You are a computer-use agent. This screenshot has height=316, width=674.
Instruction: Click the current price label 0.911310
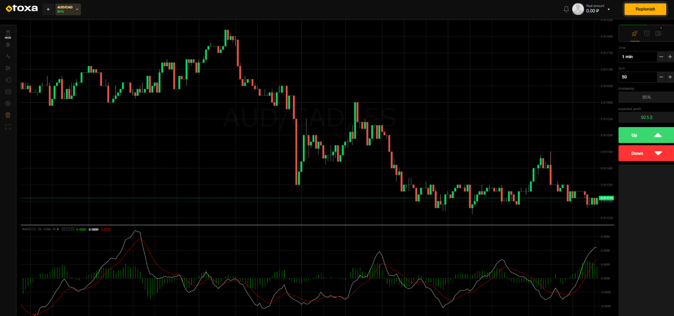tap(606, 198)
